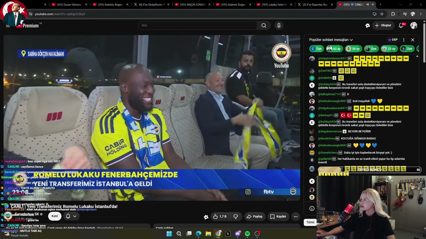The height and width of the screenshot is (239, 426).
Task: Launch Microsoft Edge from the taskbar
Action: point(199,234)
